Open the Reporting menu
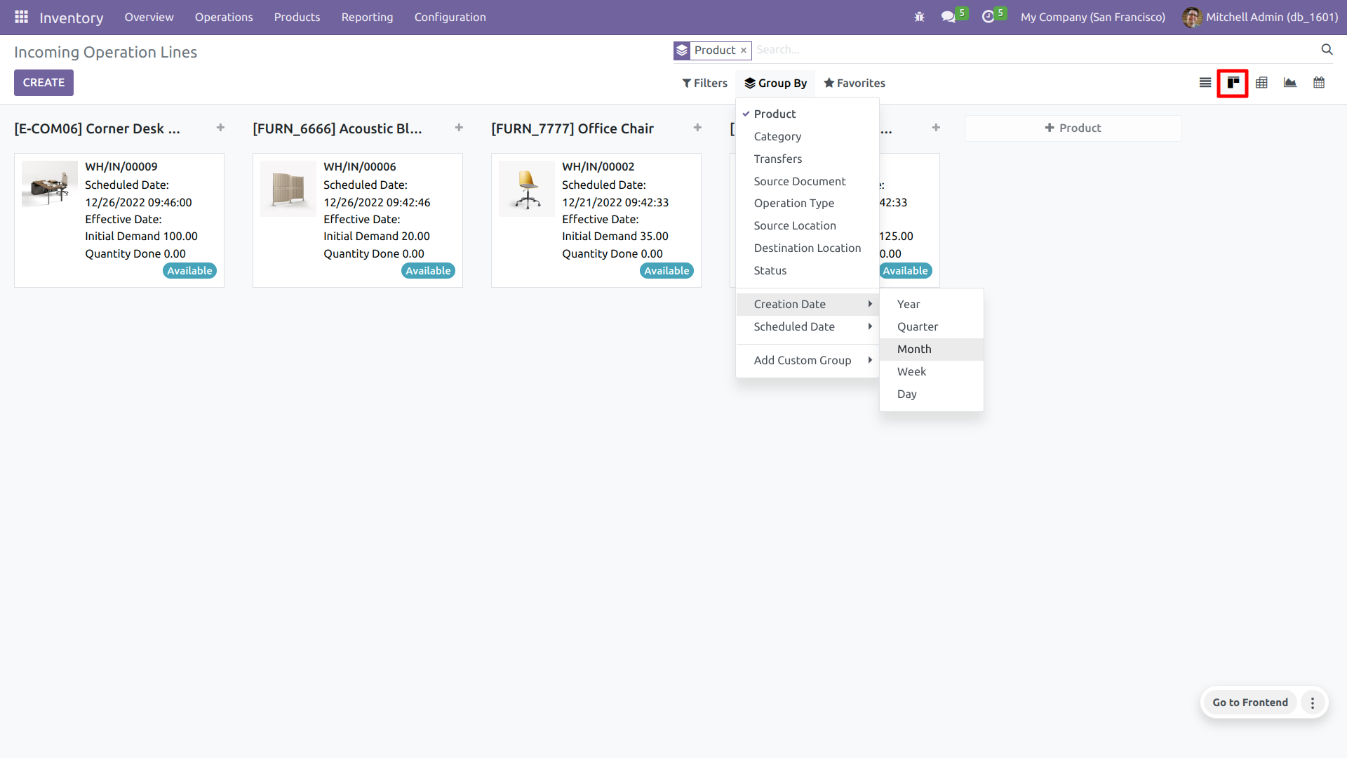The height and width of the screenshot is (758, 1347). pyautogui.click(x=367, y=17)
